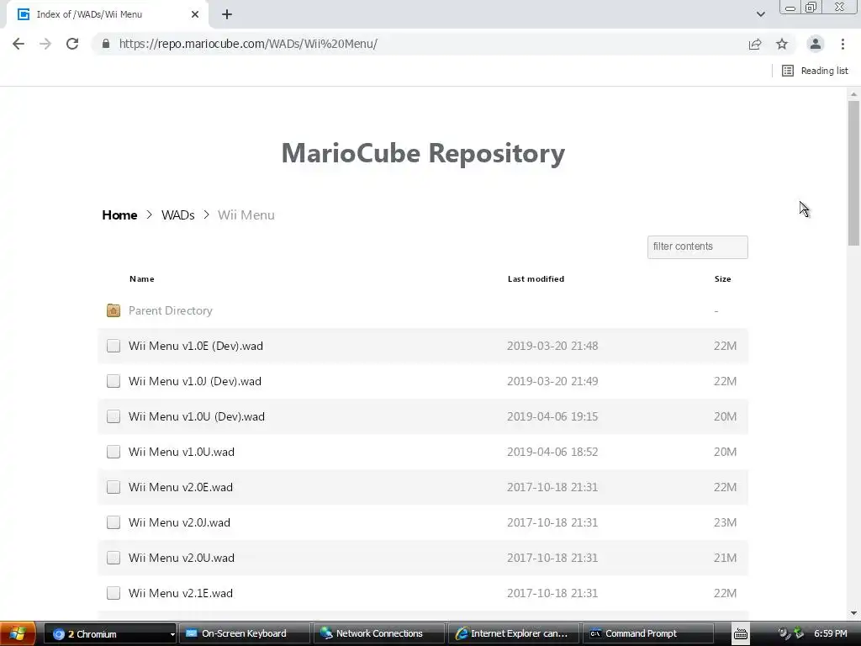Image resolution: width=861 pixels, height=646 pixels.
Task: Click the Wii Menu breadcrumb
Action: (246, 215)
